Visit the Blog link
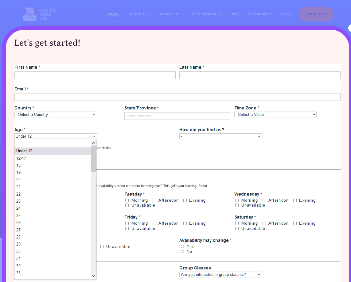The image size is (351, 282). 286,14
